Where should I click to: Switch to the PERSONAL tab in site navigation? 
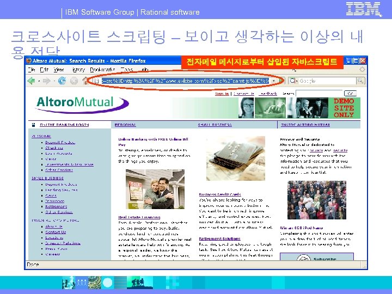125,125
